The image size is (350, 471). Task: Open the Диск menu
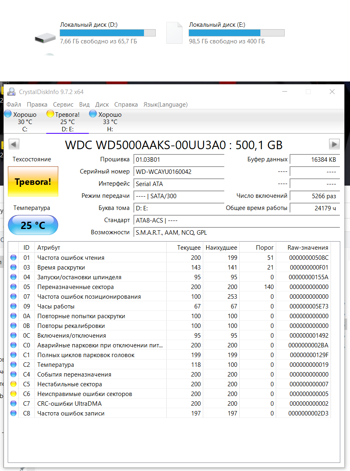coord(102,105)
